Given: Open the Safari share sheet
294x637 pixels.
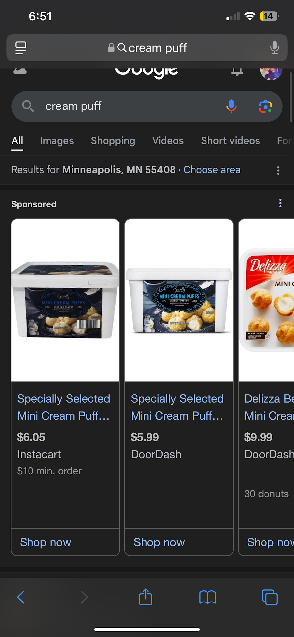Looking at the screenshot, I should [146, 597].
